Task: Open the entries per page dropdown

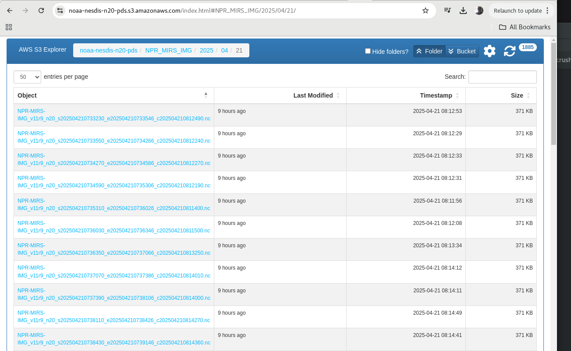Action: pos(27,77)
